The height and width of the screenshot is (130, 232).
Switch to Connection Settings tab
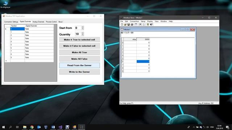tap(11, 22)
